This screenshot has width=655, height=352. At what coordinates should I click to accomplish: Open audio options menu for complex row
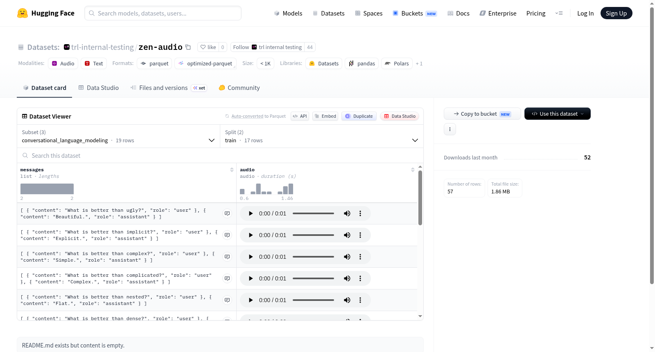pyautogui.click(x=360, y=257)
